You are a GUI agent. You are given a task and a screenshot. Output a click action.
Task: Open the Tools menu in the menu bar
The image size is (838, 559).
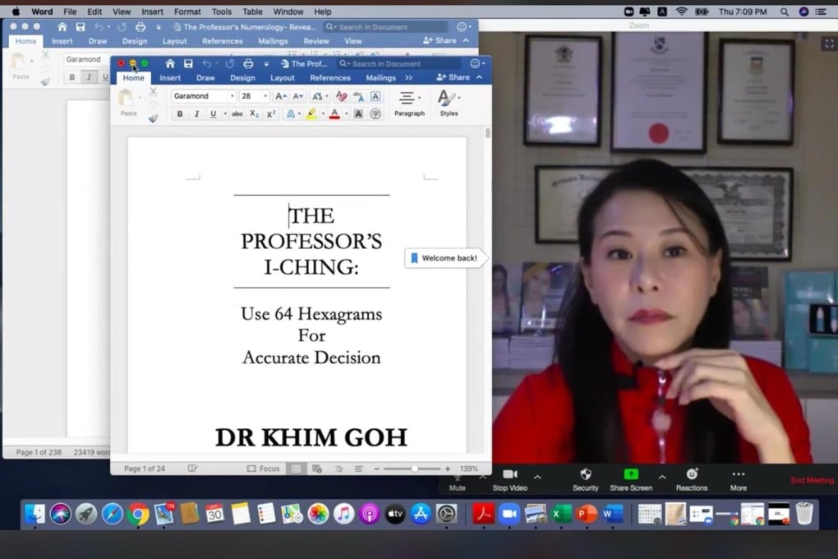point(220,12)
